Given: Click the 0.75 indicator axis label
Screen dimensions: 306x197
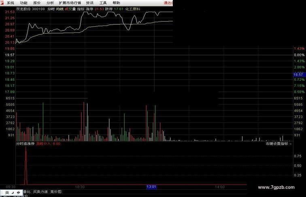Looking at the screenshot, I should [x=297, y=156].
